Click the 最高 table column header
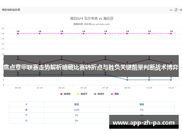Image resolution: width=182 pixels, height=132 pixels. [76, 104]
